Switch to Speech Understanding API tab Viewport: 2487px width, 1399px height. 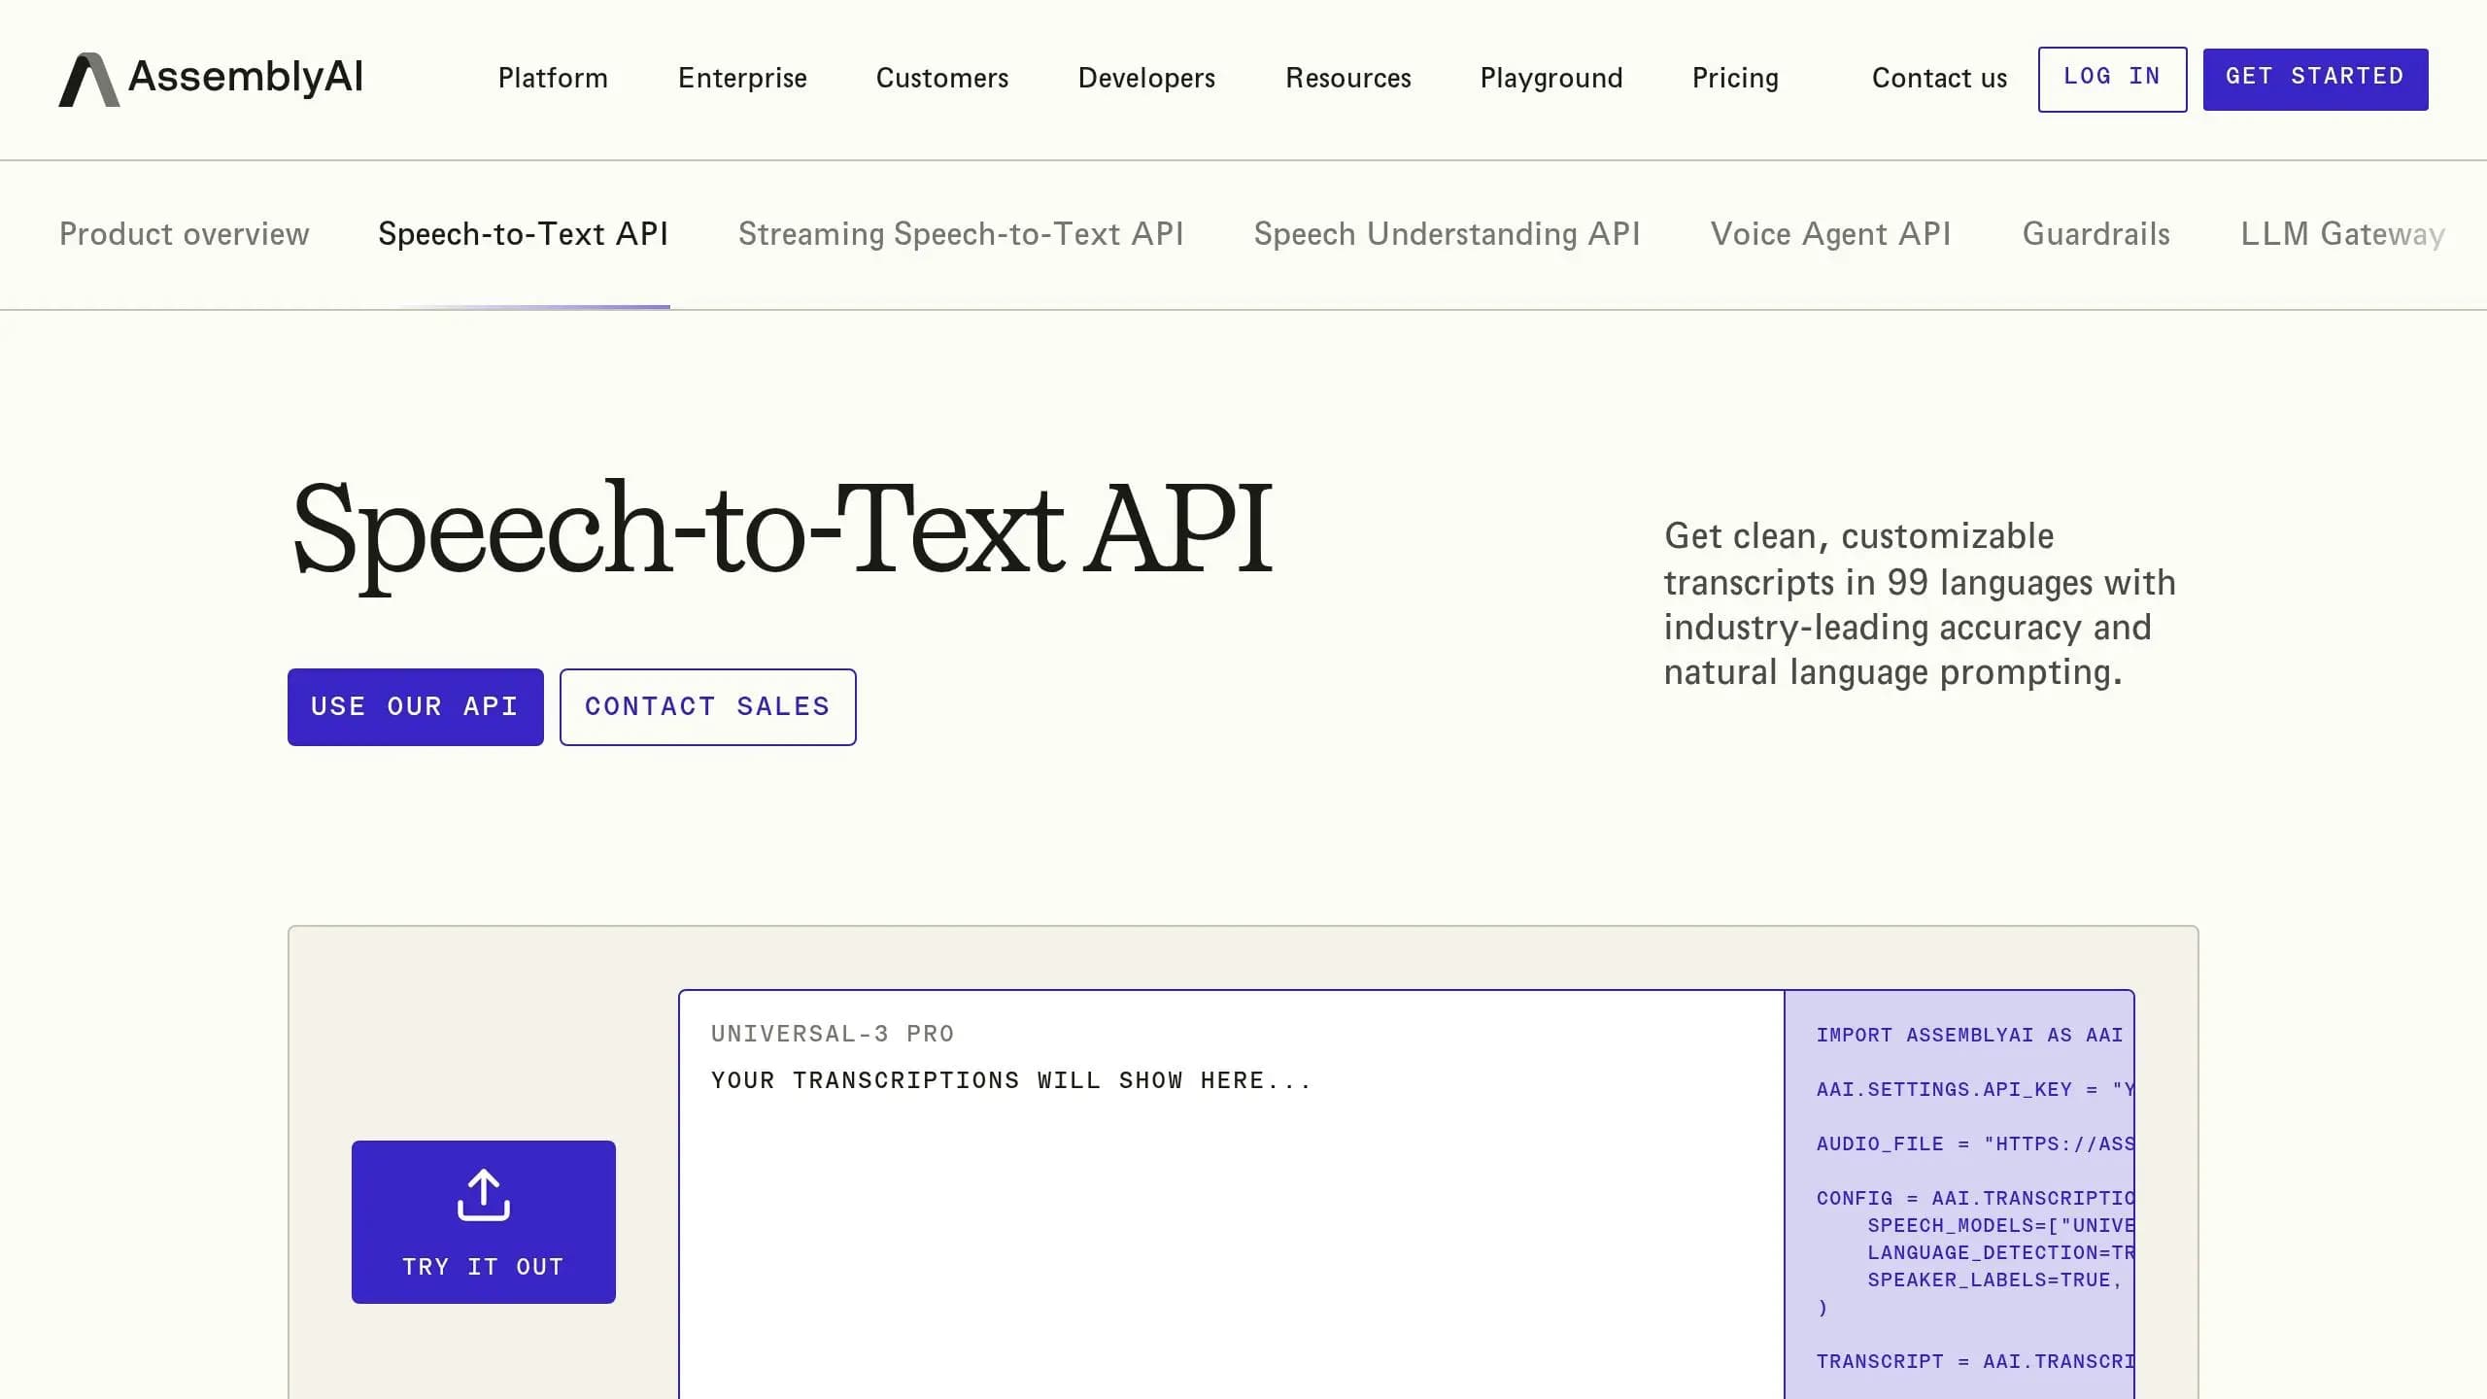click(x=1447, y=234)
